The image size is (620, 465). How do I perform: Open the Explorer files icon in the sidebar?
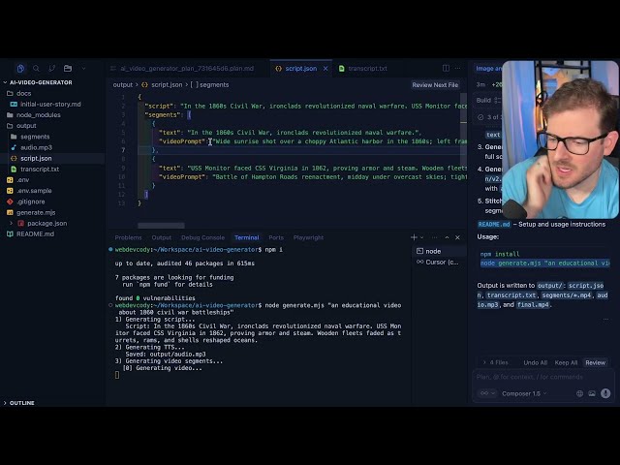(20, 69)
